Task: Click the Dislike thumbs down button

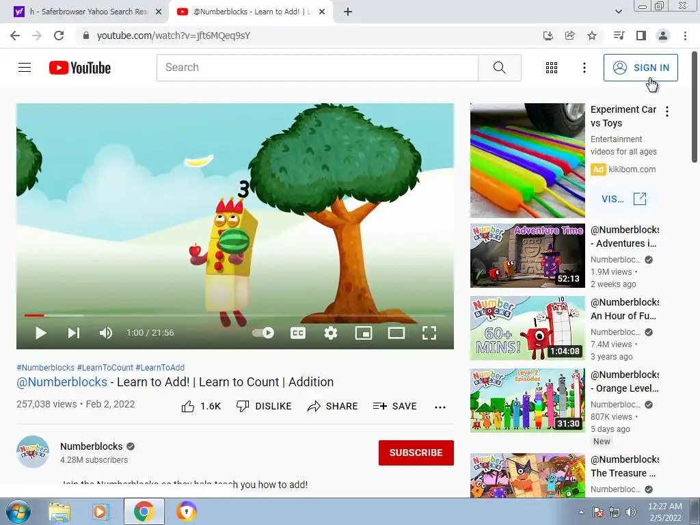Action: [264, 406]
